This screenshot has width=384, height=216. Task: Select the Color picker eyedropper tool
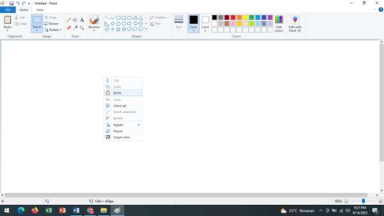75,28
